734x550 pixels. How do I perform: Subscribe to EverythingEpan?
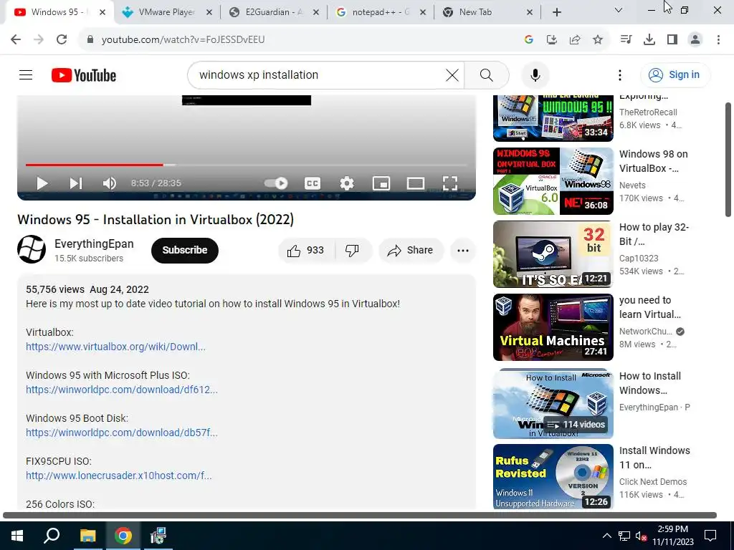tap(185, 250)
